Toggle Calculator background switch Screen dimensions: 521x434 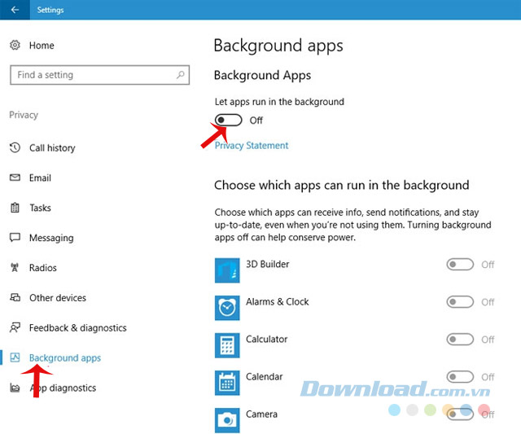click(460, 340)
